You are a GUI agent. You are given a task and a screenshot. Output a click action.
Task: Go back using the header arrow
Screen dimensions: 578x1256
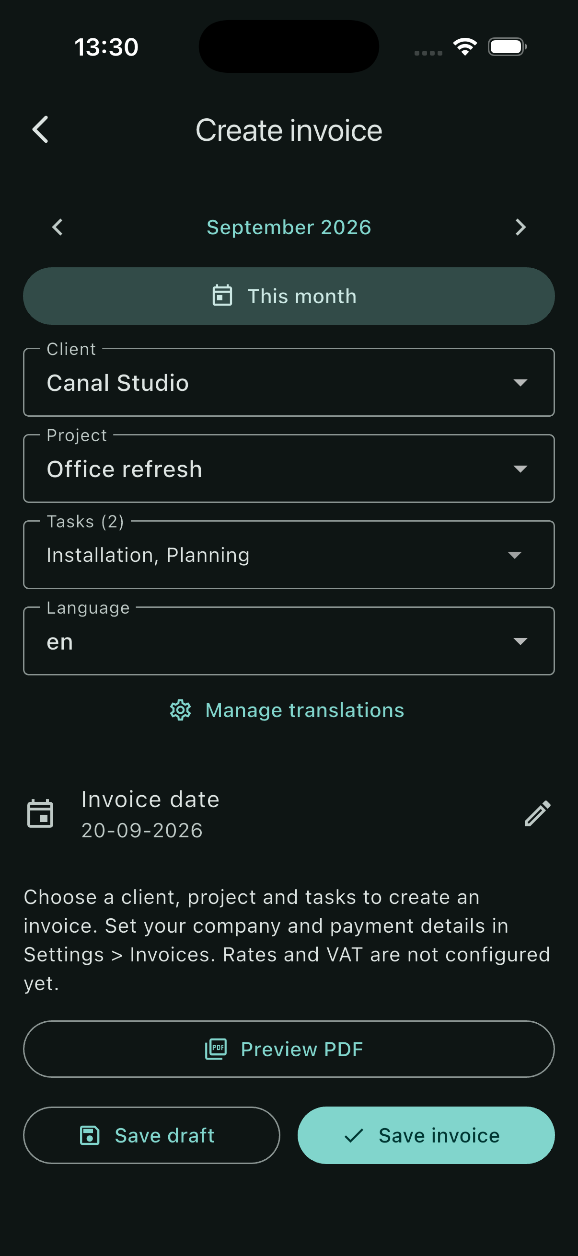(40, 130)
